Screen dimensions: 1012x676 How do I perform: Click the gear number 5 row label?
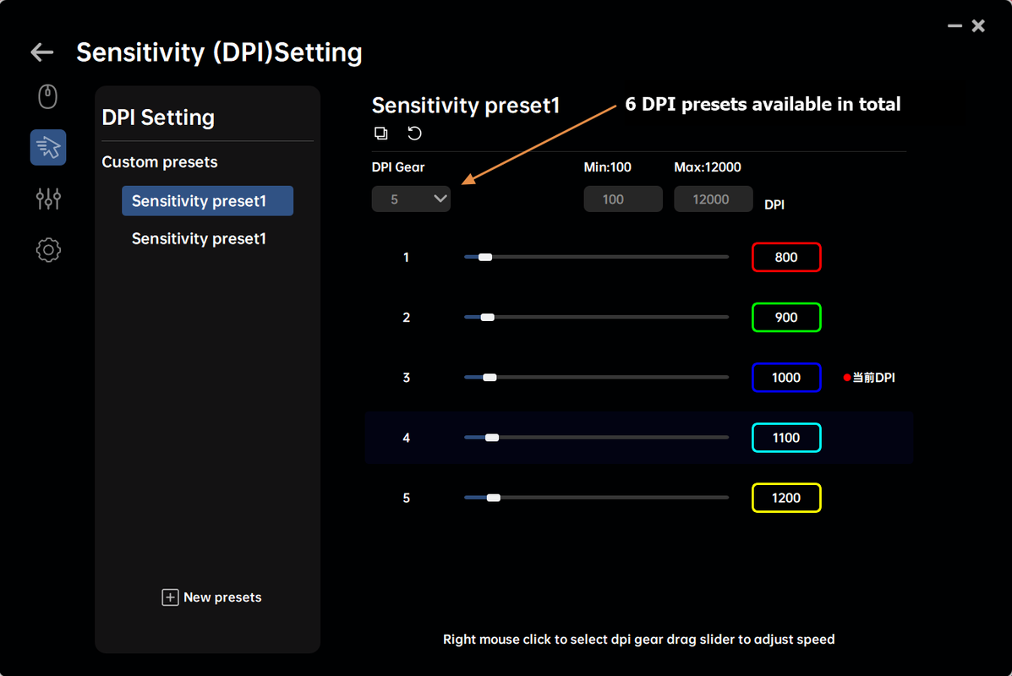(x=406, y=498)
